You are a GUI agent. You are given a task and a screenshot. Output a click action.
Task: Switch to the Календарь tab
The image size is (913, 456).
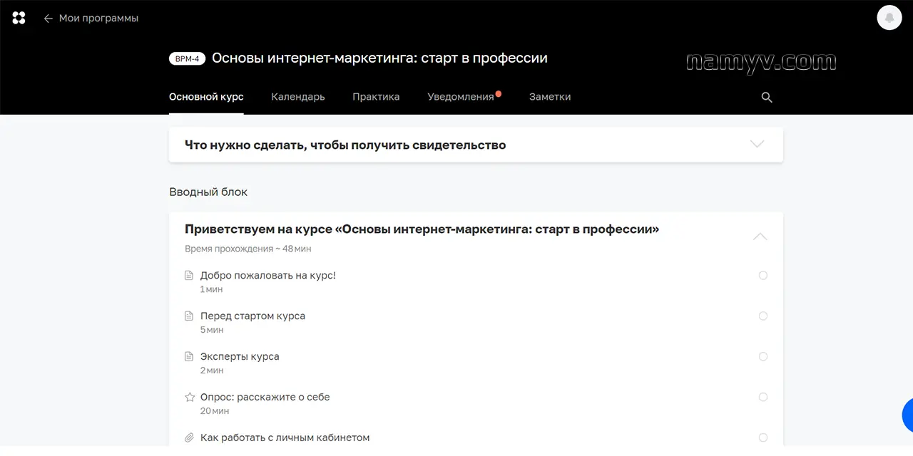(x=297, y=97)
